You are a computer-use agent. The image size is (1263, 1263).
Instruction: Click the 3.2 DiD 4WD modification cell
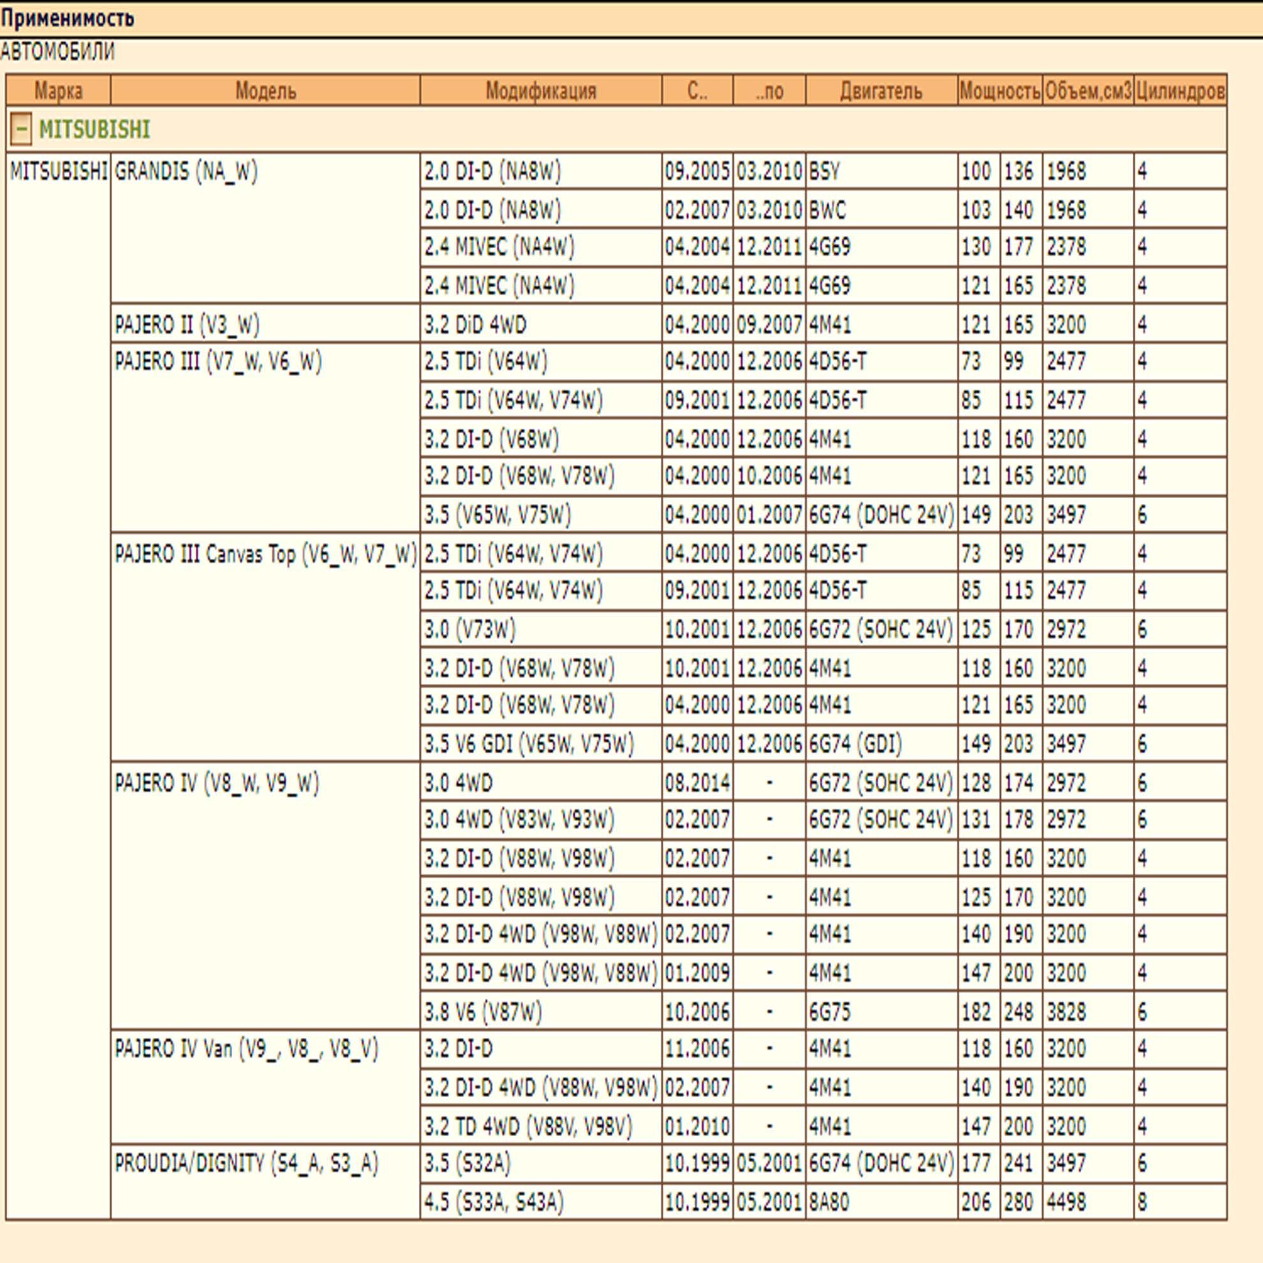[x=541, y=323]
